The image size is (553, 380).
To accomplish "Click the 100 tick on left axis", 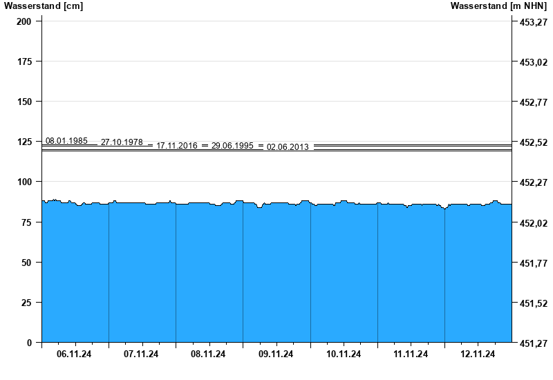I will pos(24,182).
